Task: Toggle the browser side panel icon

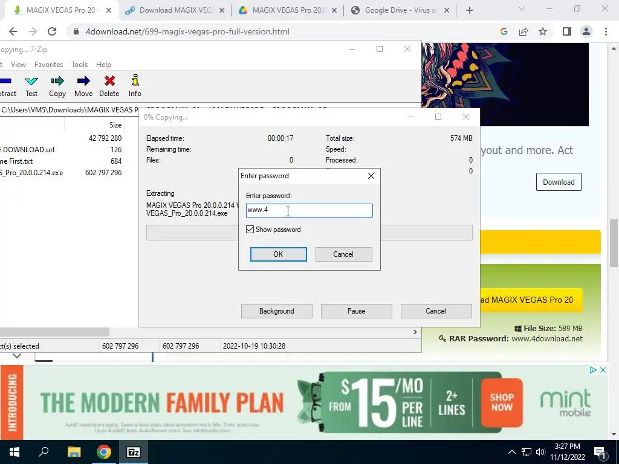Action: [x=567, y=31]
